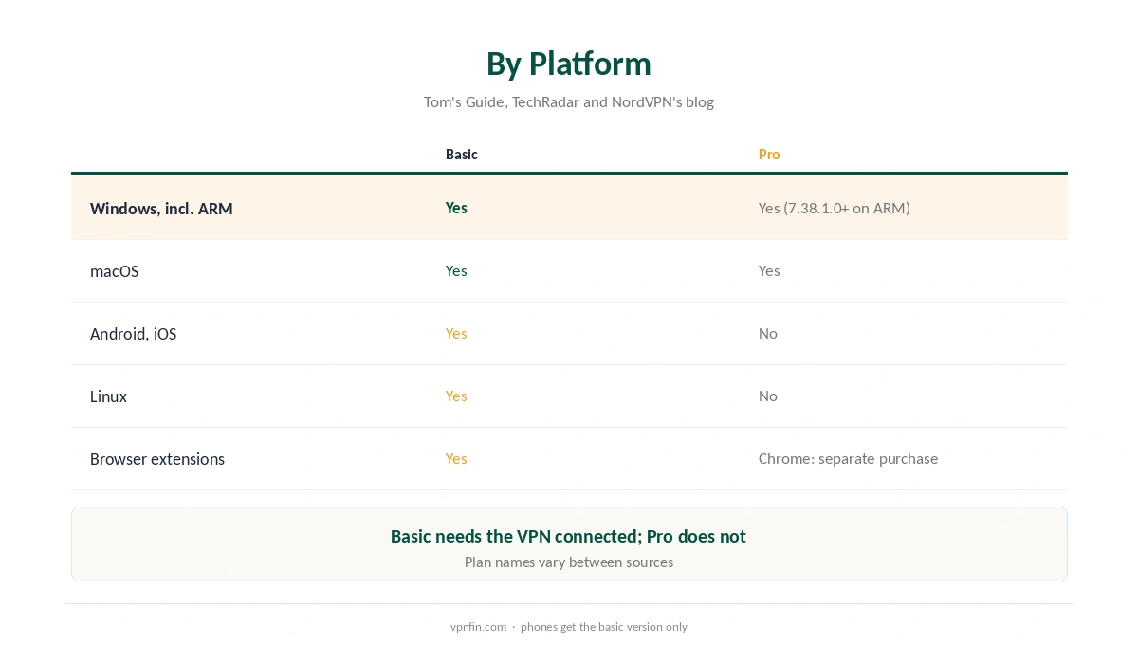The width and height of the screenshot is (1138, 645).
Task: Click Pro 'No' in Android, iOS row
Action: [768, 333]
